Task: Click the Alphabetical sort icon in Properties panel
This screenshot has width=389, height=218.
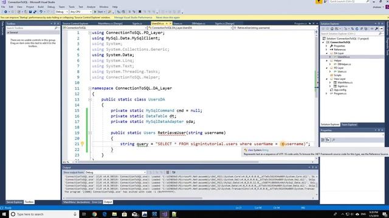Action: coord(328,140)
